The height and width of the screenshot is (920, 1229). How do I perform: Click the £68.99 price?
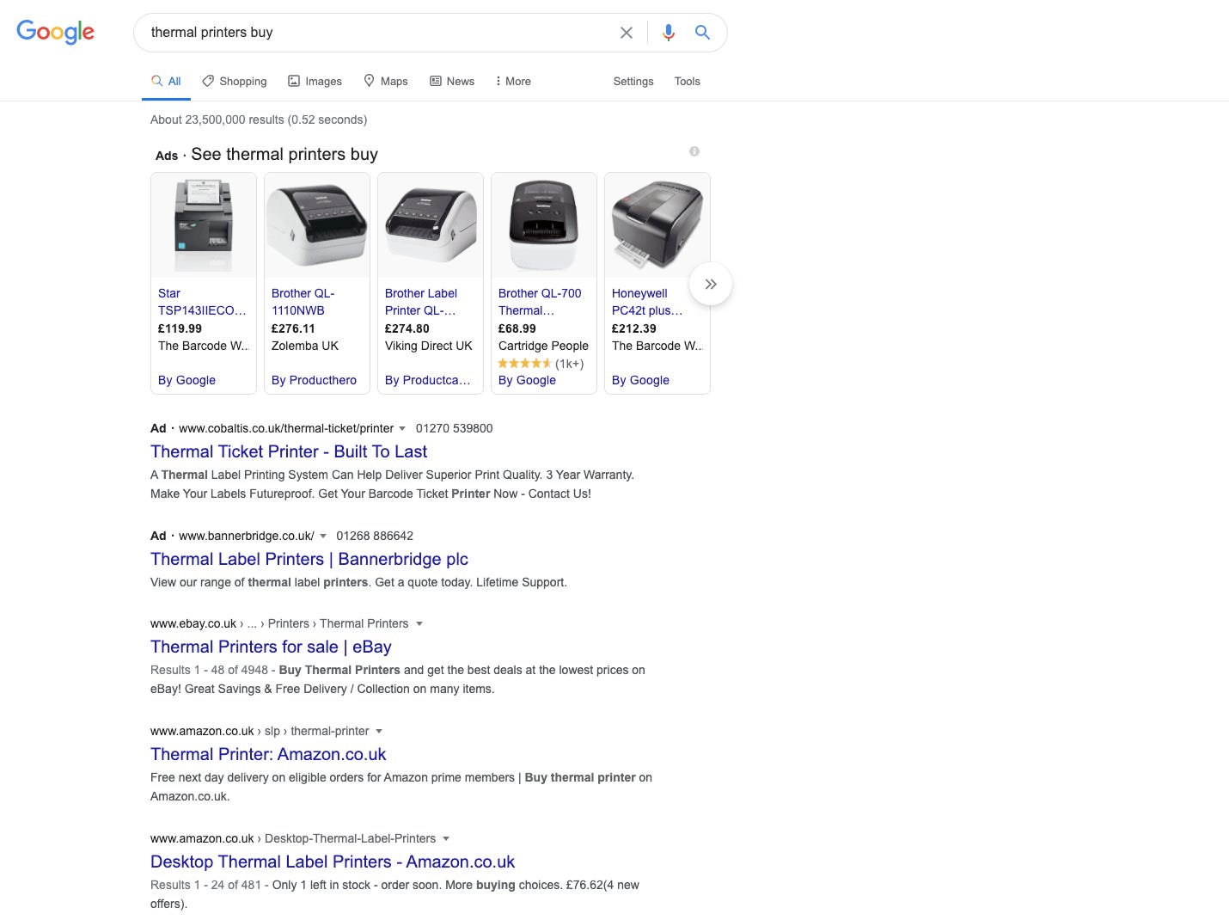pos(517,328)
